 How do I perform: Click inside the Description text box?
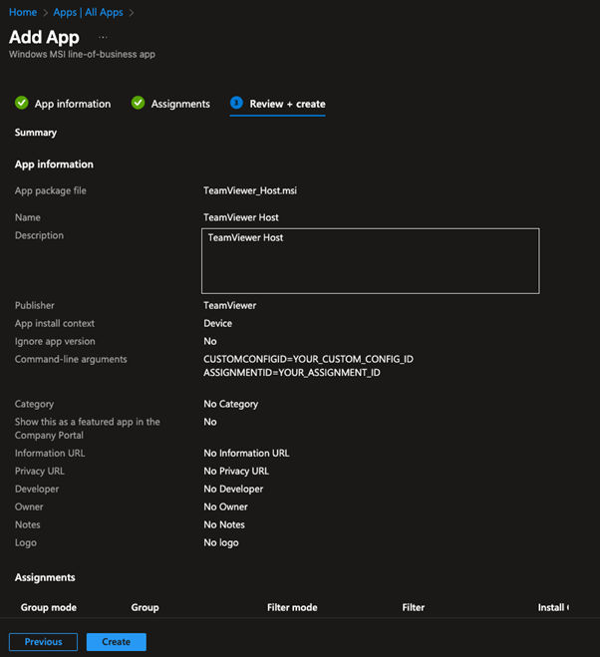click(371, 260)
